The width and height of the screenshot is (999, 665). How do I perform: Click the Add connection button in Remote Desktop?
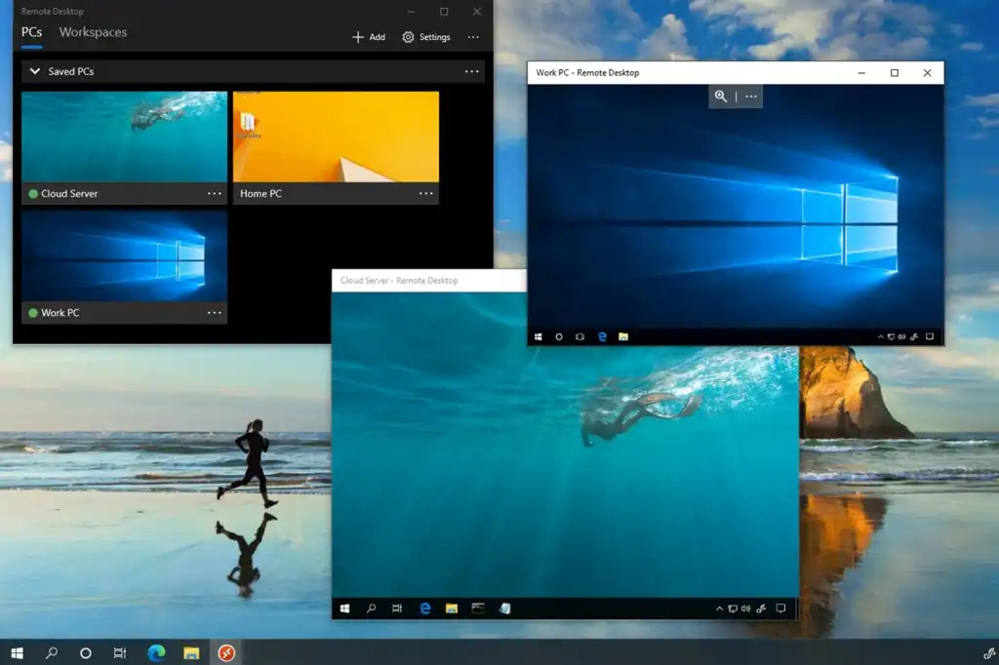(367, 37)
